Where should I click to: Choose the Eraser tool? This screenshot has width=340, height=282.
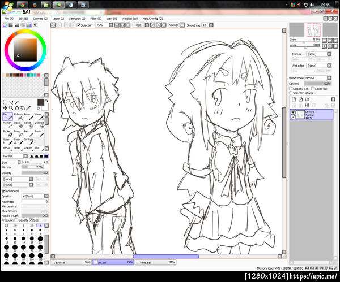(18, 125)
